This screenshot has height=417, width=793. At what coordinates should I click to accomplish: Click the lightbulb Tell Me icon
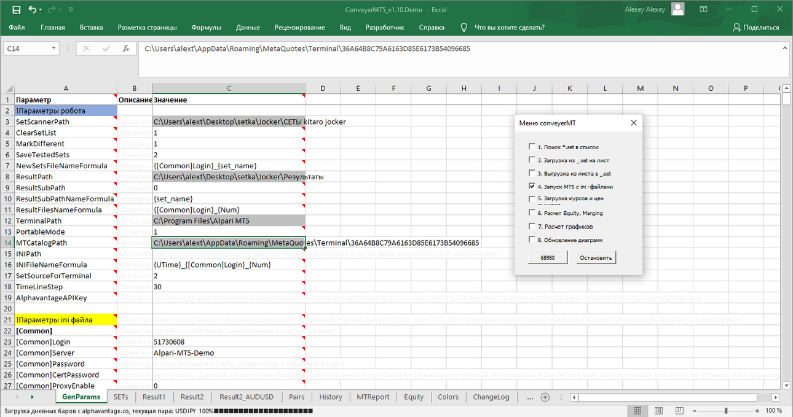464,28
